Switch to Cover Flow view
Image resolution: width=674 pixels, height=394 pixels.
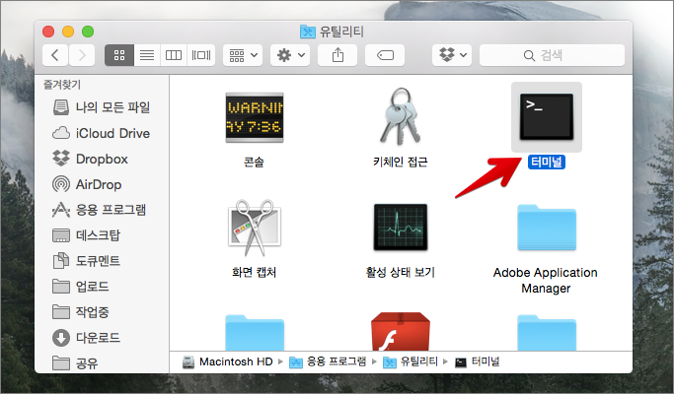[200, 55]
